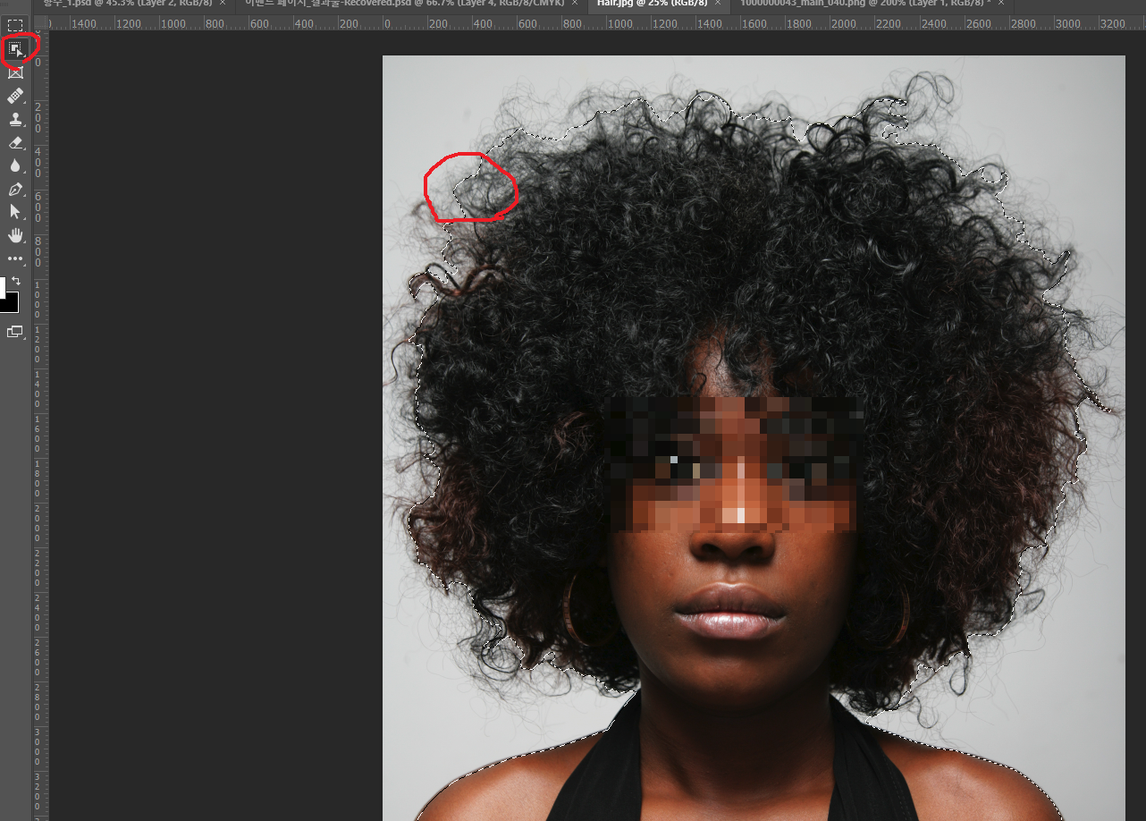1146x821 pixels.
Task: Close the main_040.png document tab
Action: pyautogui.click(x=1001, y=3)
